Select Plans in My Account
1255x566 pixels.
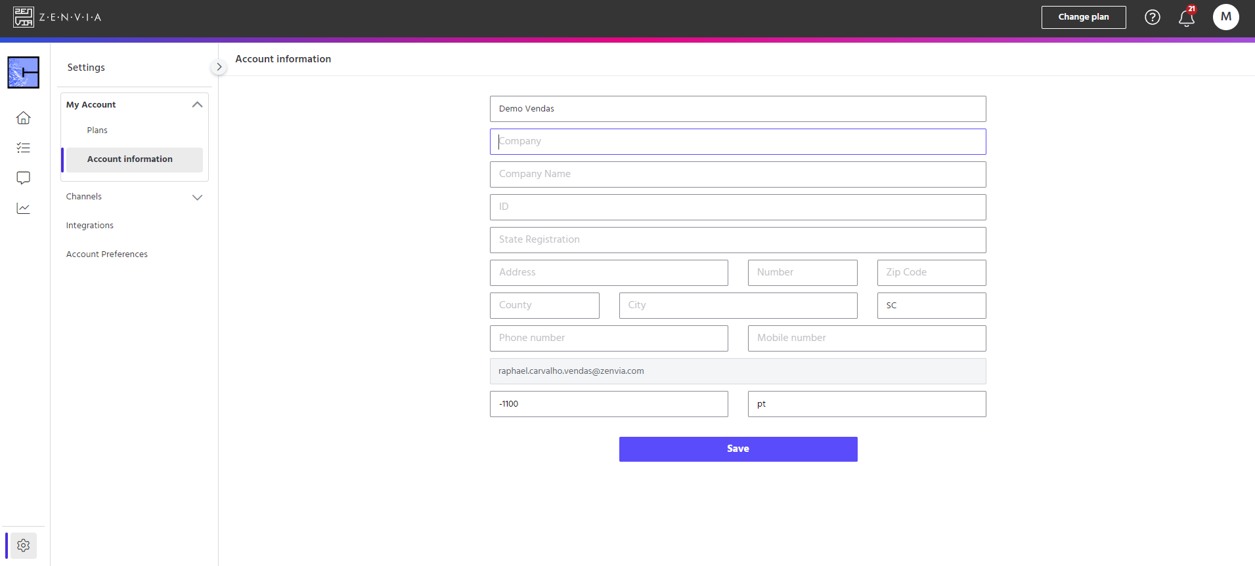(97, 131)
